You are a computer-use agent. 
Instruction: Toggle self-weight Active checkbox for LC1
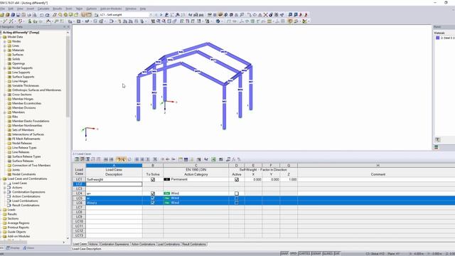(237, 180)
